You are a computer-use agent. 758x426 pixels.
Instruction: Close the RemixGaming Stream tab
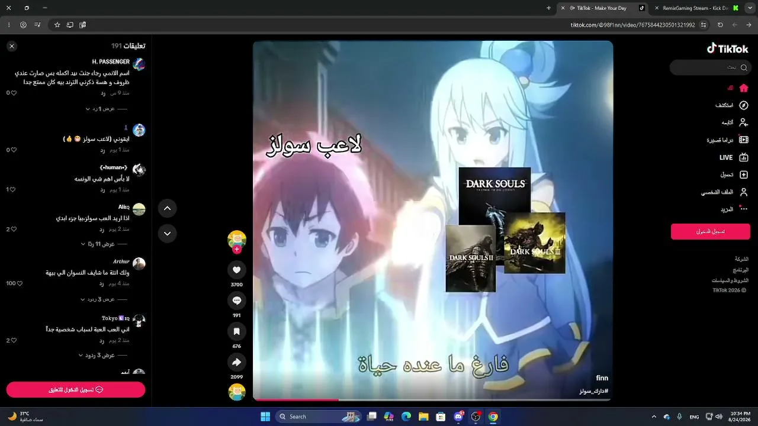point(657,8)
